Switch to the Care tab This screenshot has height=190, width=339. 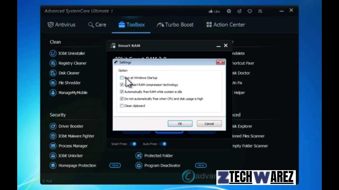97,25
